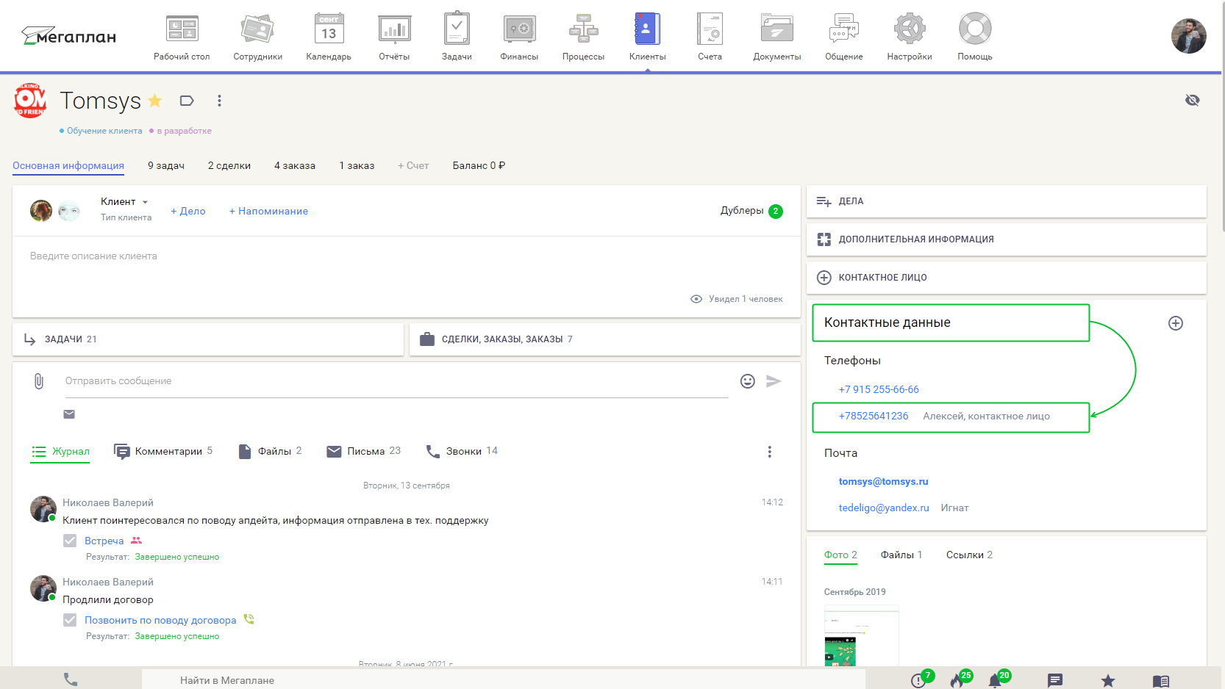
Task: Click the + Дело link
Action: (x=188, y=211)
